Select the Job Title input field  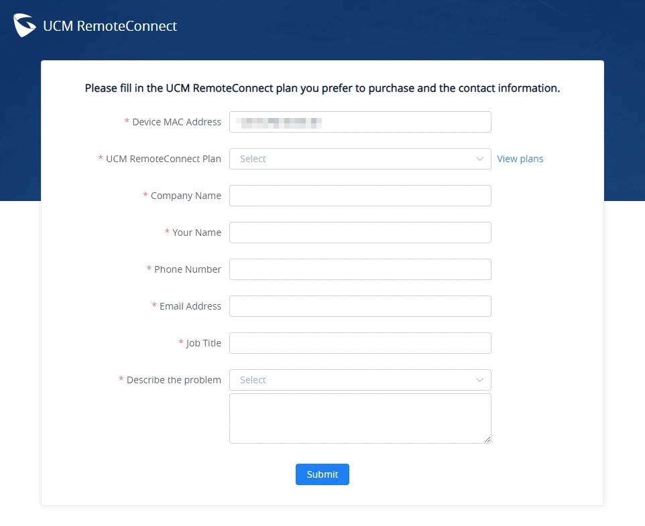click(360, 343)
